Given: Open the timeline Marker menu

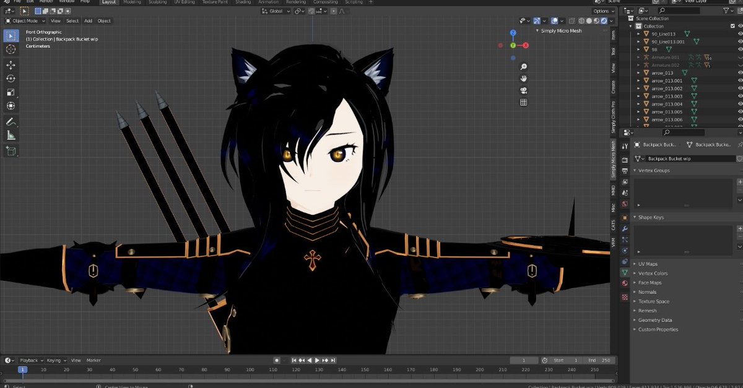Looking at the screenshot, I should pos(93,360).
